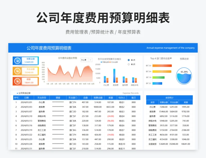Select the 第2页 radio button
The image size is (206, 158).
[128, 64]
